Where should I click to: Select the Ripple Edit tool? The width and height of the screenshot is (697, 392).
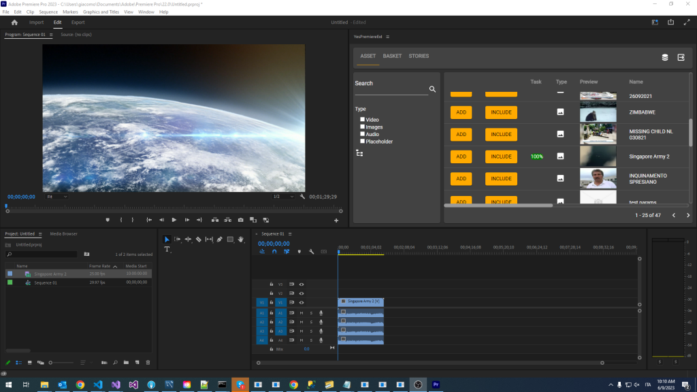[x=188, y=240]
